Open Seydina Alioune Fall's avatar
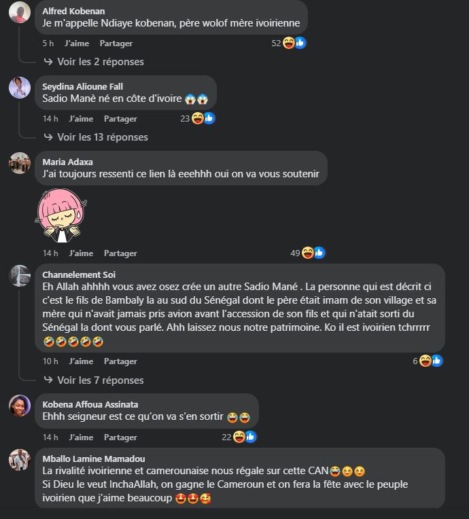The width and height of the screenshot is (469, 519). pos(20,88)
